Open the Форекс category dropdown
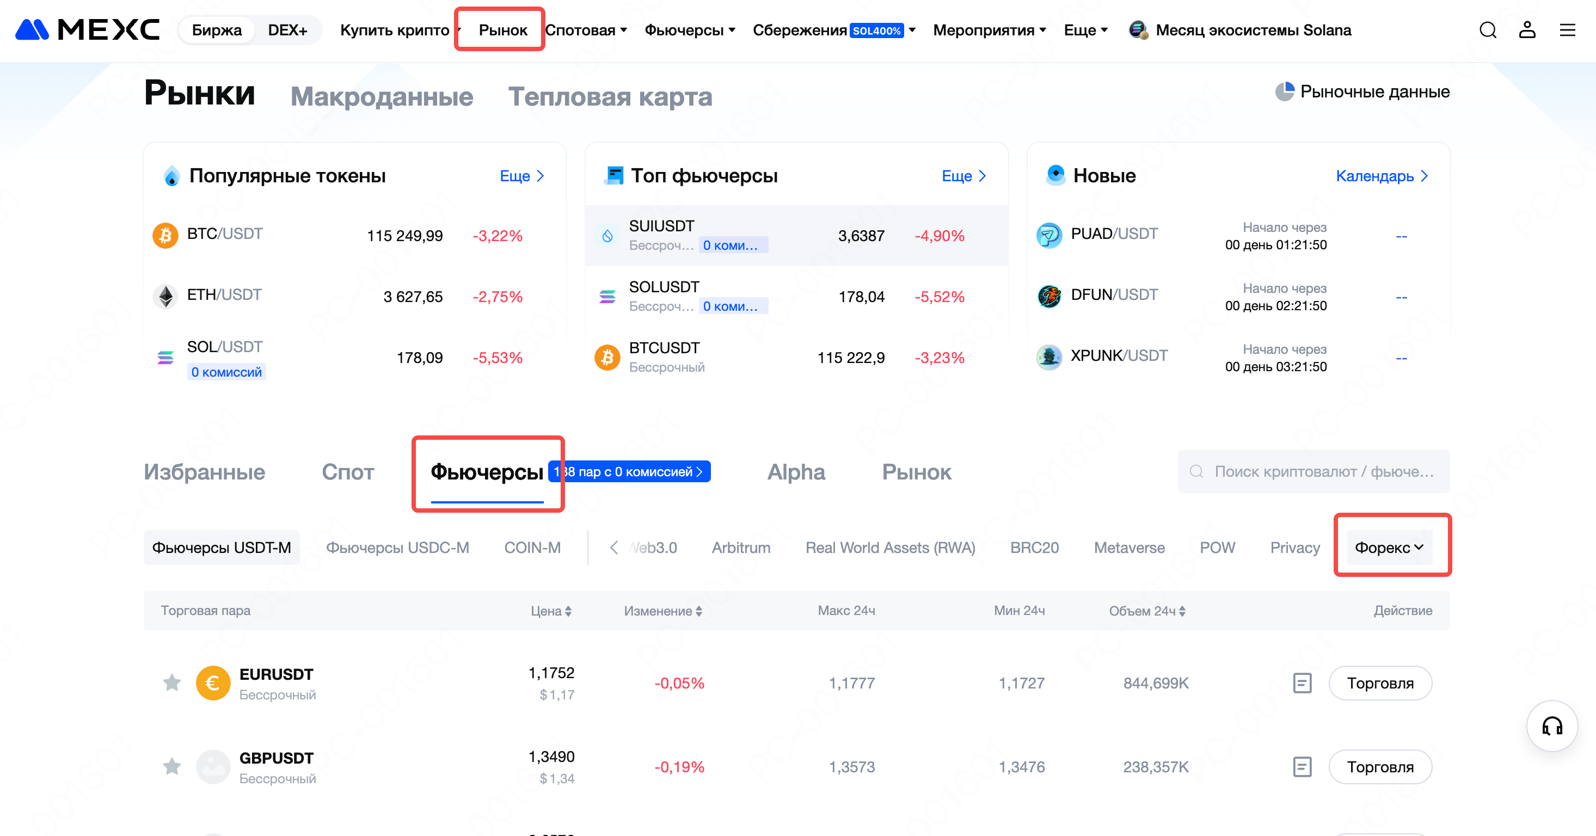The width and height of the screenshot is (1596, 836). click(1389, 548)
